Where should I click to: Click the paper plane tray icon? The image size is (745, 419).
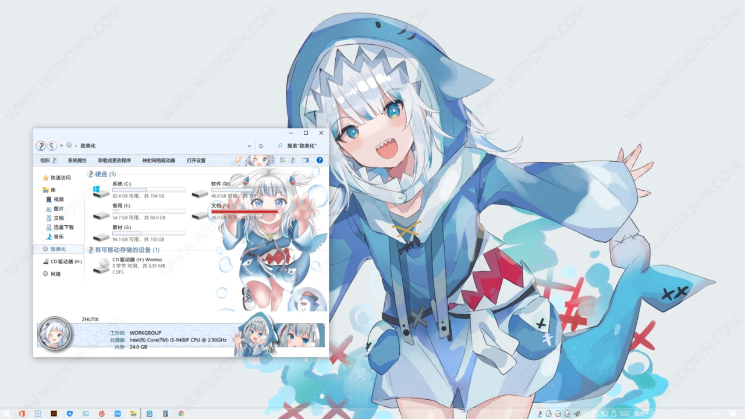pos(577,414)
